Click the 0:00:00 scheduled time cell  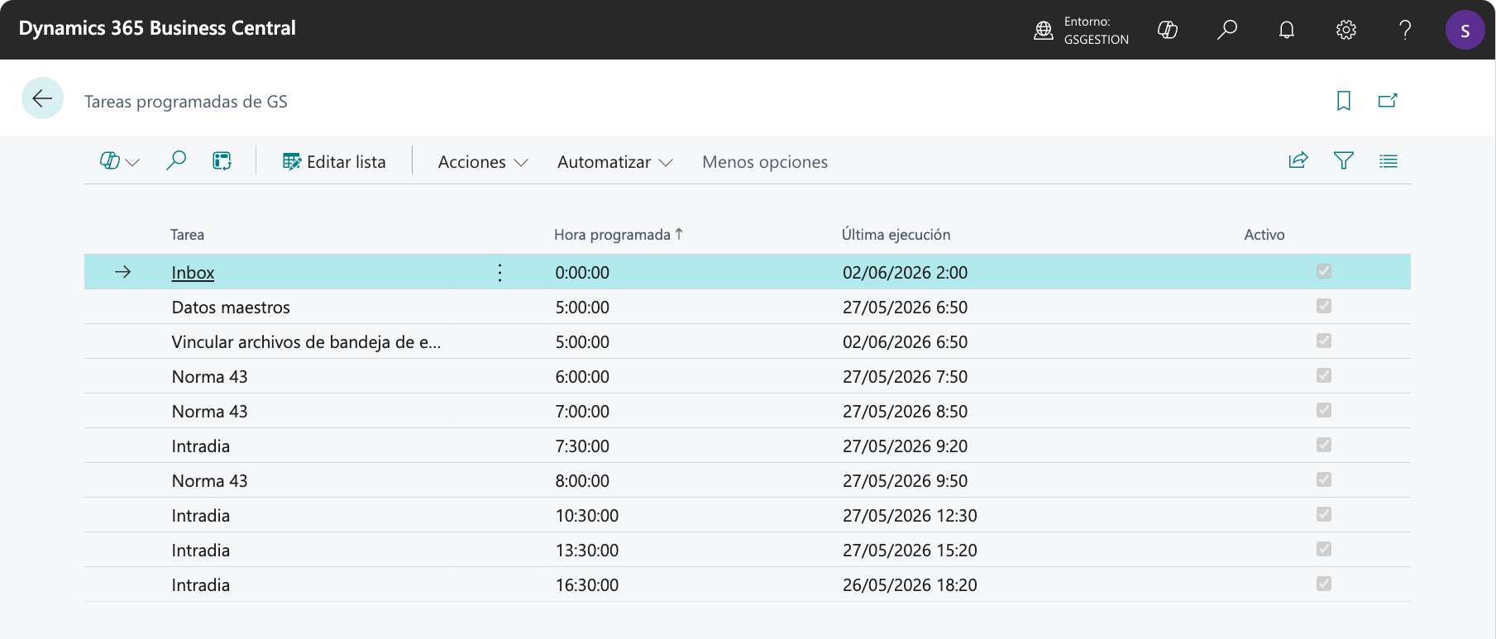coord(582,273)
